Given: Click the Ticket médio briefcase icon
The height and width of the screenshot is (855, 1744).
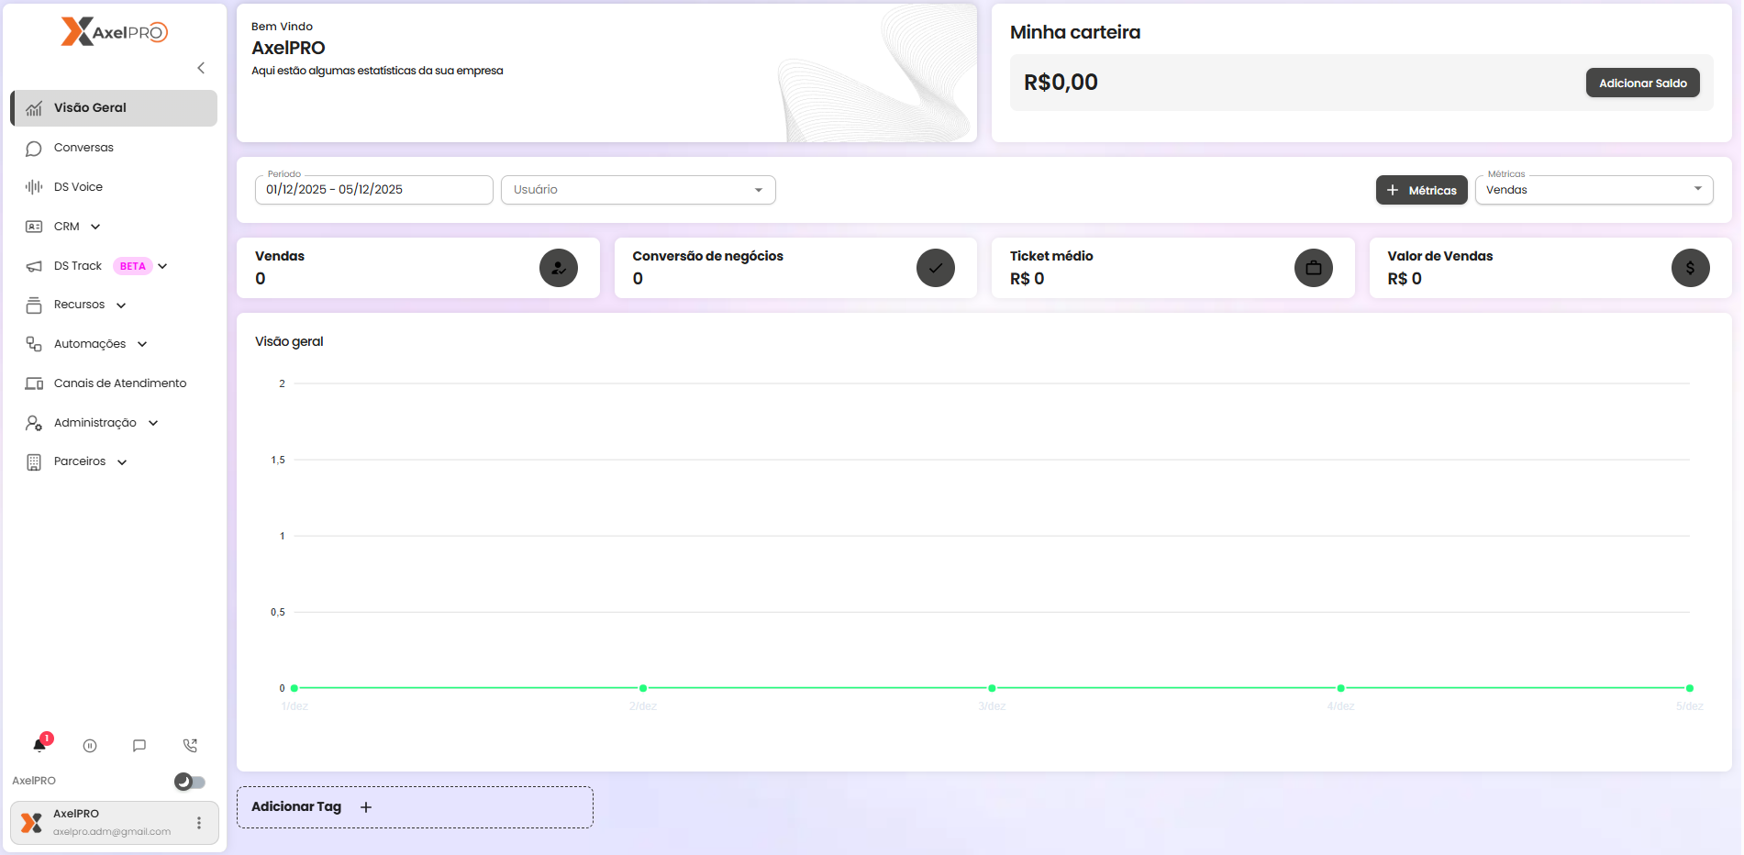Looking at the screenshot, I should pos(1313,268).
